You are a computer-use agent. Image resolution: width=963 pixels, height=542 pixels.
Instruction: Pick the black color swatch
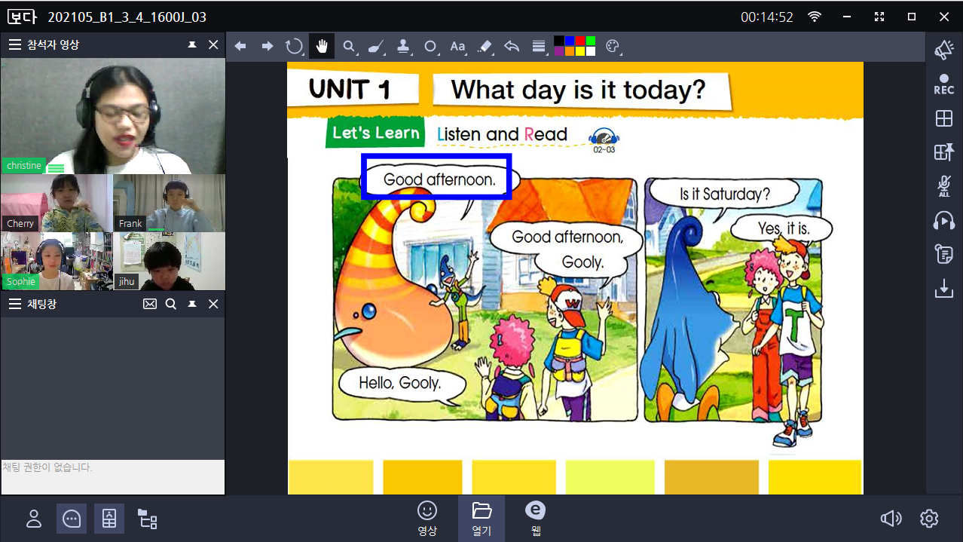coord(558,41)
